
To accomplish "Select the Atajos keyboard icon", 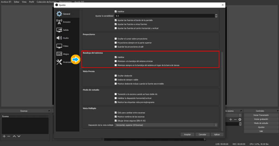I will coord(59,54).
